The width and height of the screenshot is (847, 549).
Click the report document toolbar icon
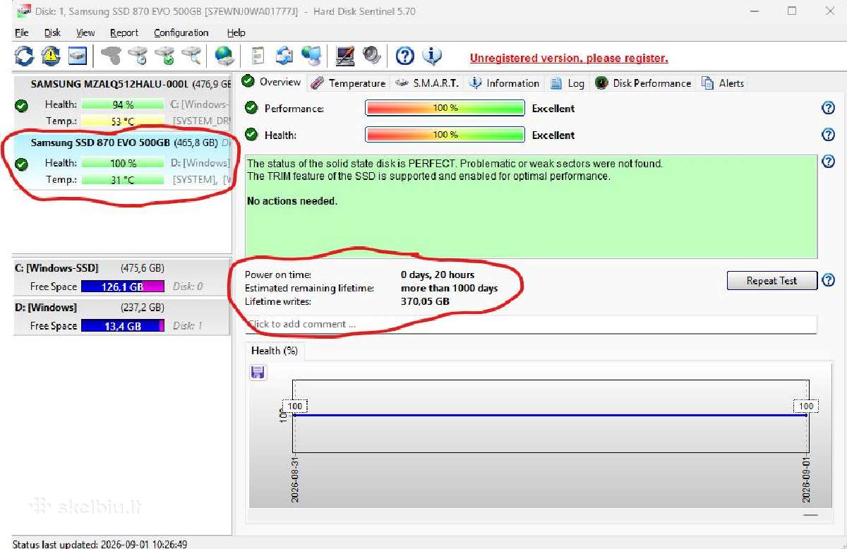pos(258,55)
